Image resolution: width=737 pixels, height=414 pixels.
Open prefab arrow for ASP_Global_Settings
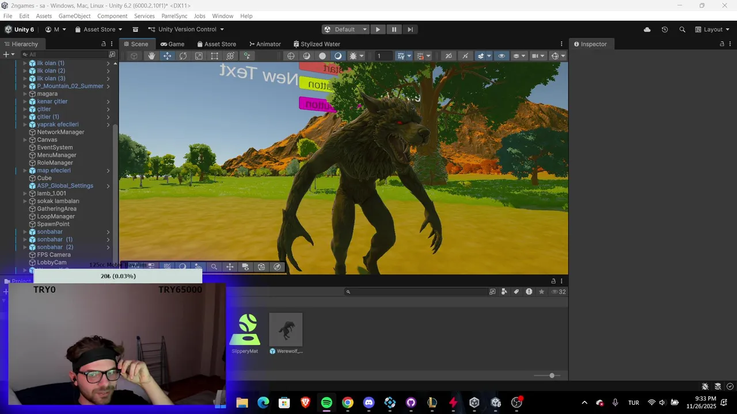[x=108, y=186]
